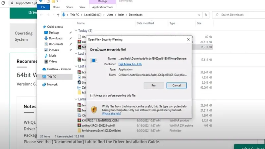Image resolution: width=265 pixels, height=149 pixels.
Task: Click the OneDrive - Personal cloud icon
Action: [x=44, y=69]
